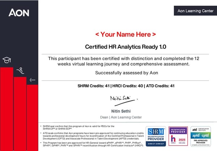This screenshot has width=217, height=151.
Task: Select the HRCI 2025 Recertification Provider badge
Action: [178, 137]
